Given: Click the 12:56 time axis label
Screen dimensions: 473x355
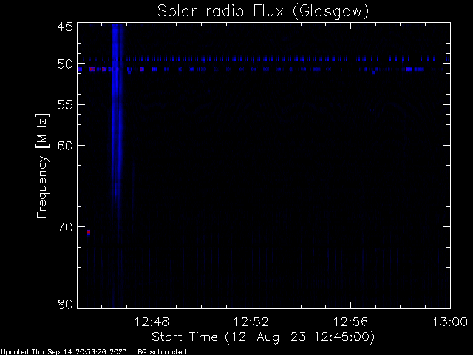Looking at the screenshot, I should (350, 322).
